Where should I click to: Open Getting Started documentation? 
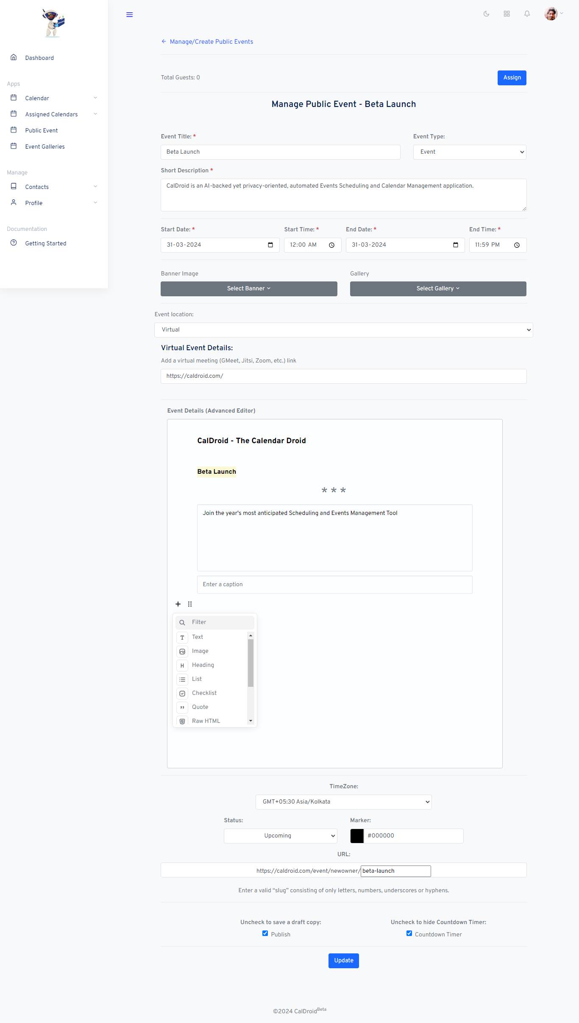coord(46,243)
